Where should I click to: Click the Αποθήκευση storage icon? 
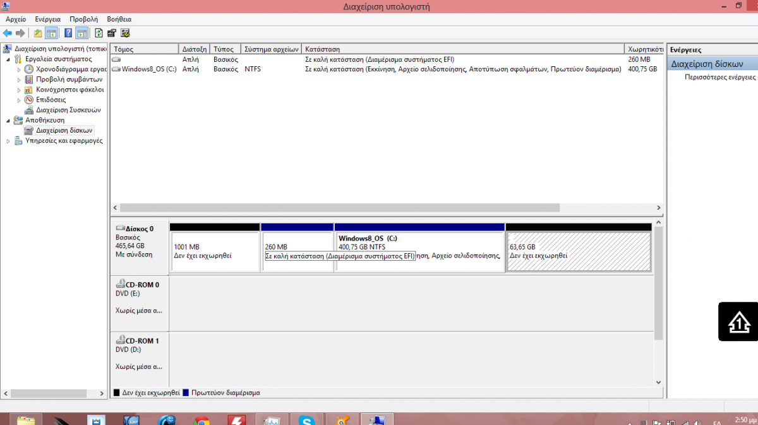(x=18, y=120)
